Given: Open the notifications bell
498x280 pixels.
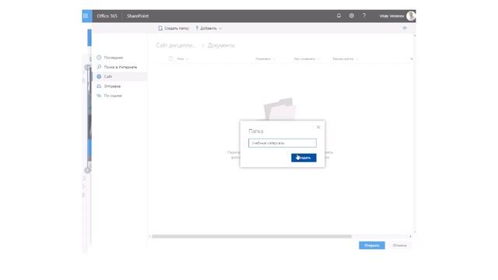Looking at the screenshot, I should pyautogui.click(x=339, y=16).
